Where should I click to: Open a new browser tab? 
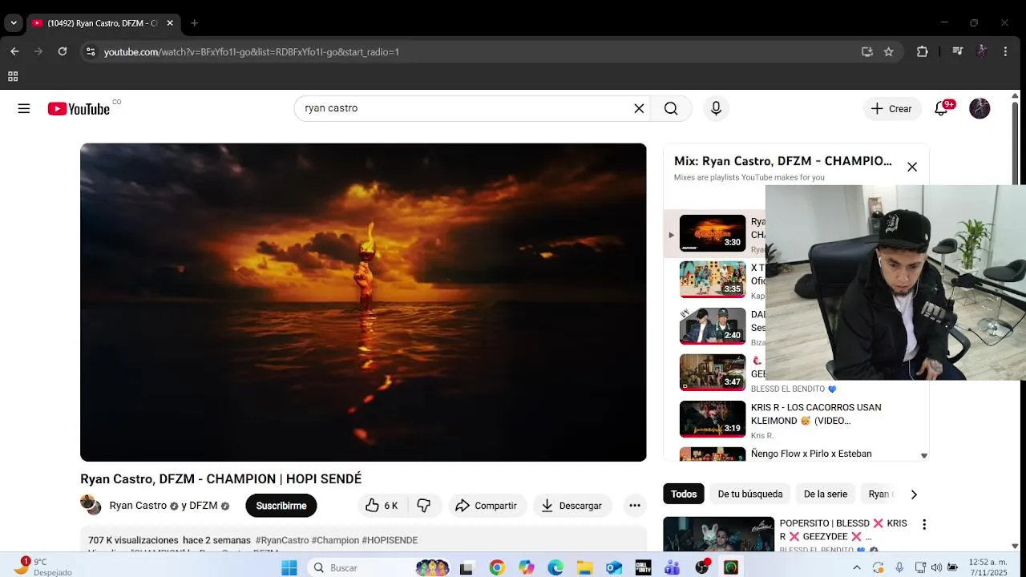[x=194, y=23]
